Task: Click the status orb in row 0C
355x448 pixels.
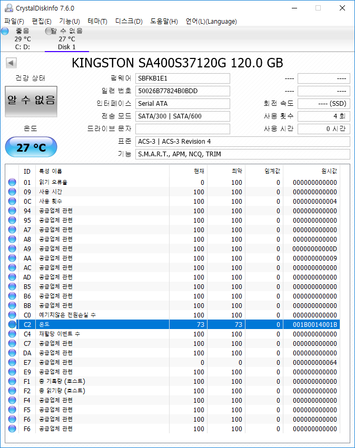Action: pos(12,201)
